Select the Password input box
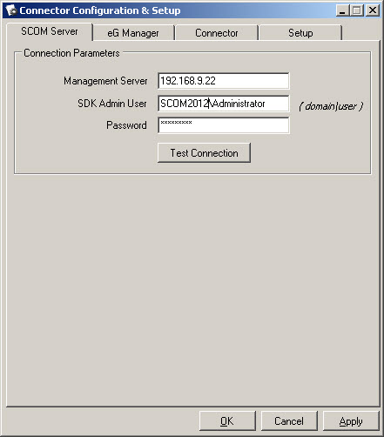Viewport: 384px width, 437px height. [224, 125]
